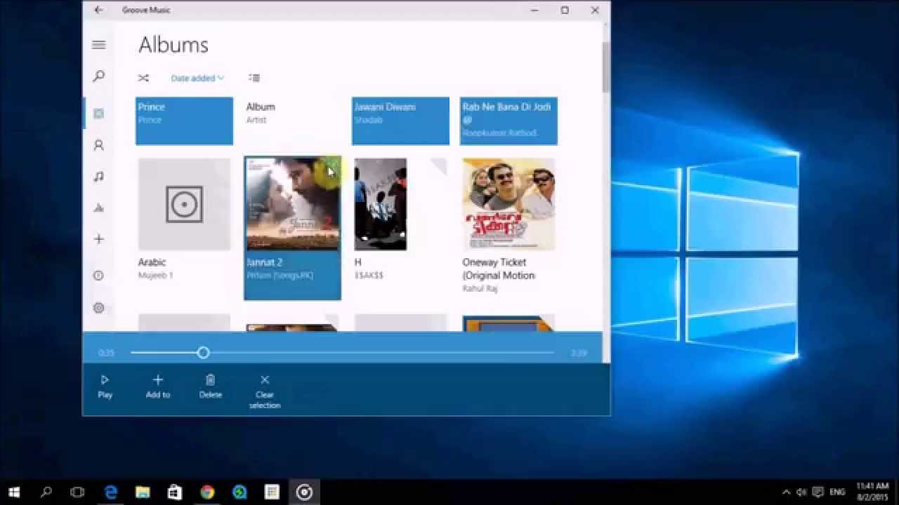Shuffle all albums with shuffle icon
This screenshot has width=899, height=505.
point(143,78)
